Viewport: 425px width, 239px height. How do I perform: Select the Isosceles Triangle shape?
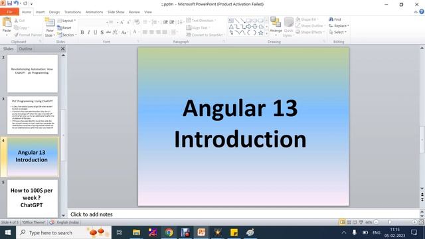231,27
